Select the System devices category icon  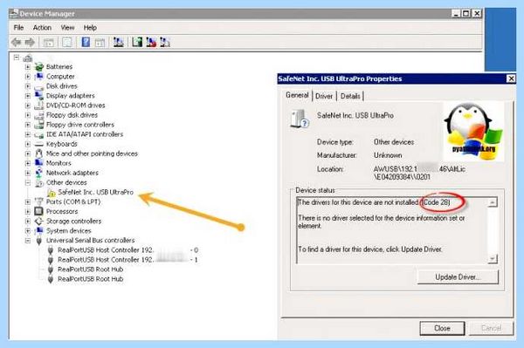click(x=38, y=231)
